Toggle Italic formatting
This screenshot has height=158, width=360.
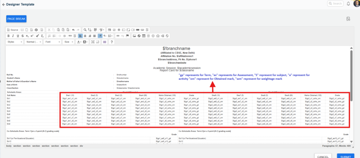(x=13, y=36)
